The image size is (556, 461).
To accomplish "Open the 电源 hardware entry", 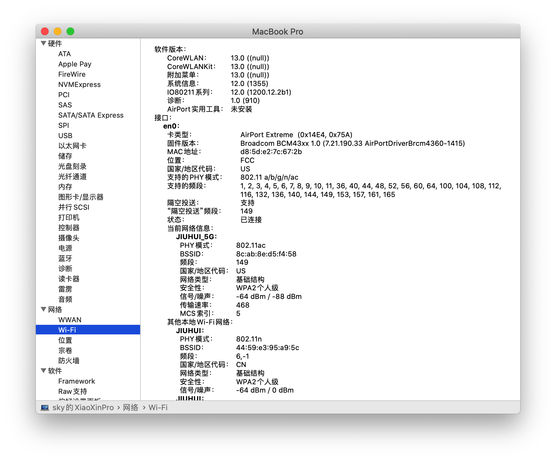I will point(65,248).
